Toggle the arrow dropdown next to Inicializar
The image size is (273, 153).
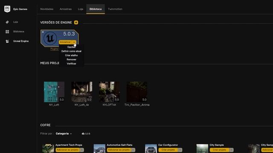(x=74, y=42)
